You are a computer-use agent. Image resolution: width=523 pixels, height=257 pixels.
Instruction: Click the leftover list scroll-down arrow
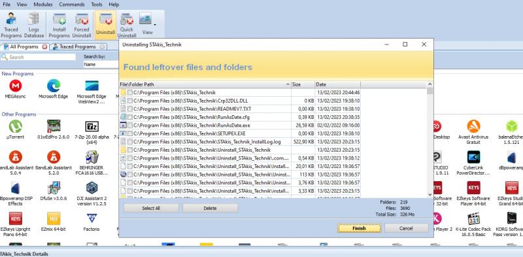pos(430,195)
